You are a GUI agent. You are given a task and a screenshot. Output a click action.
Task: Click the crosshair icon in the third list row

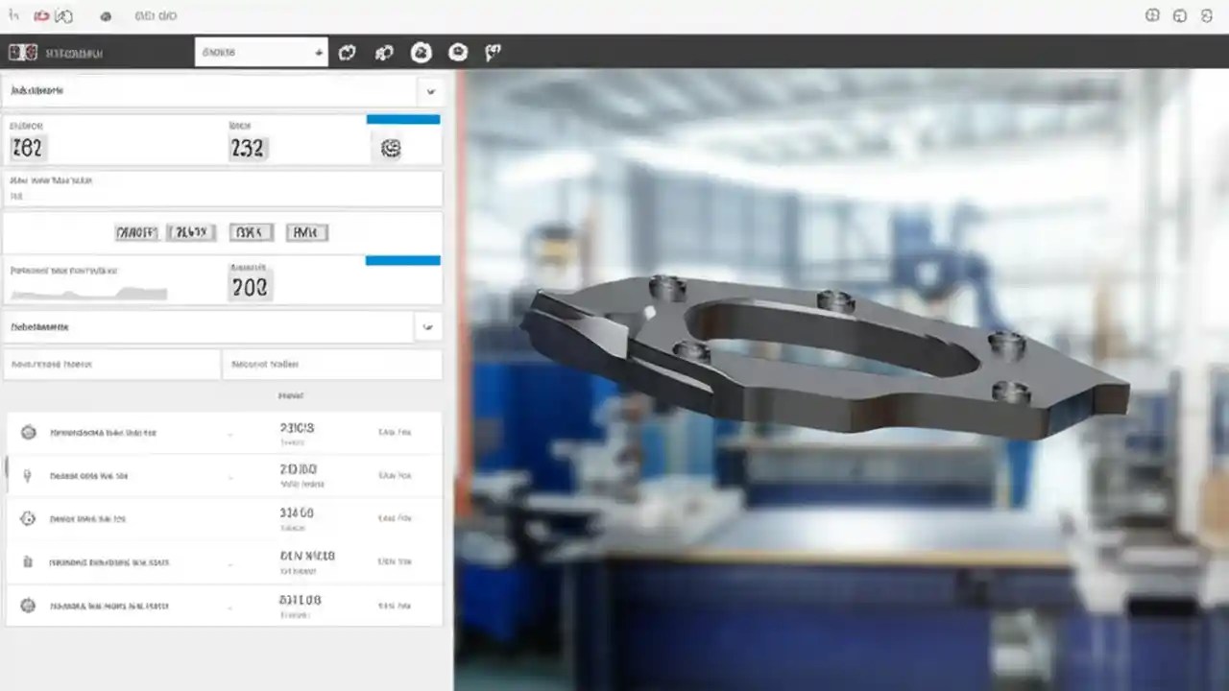pos(28,518)
